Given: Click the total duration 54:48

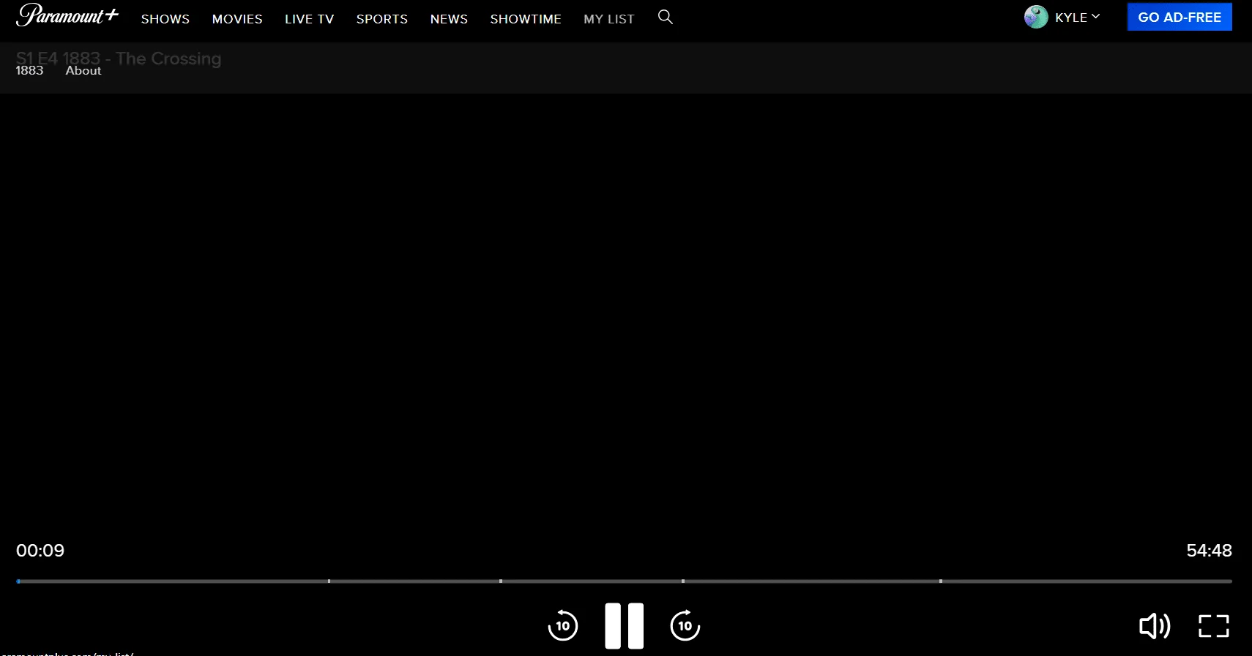Looking at the screenshot, I should click(1209, 551).
